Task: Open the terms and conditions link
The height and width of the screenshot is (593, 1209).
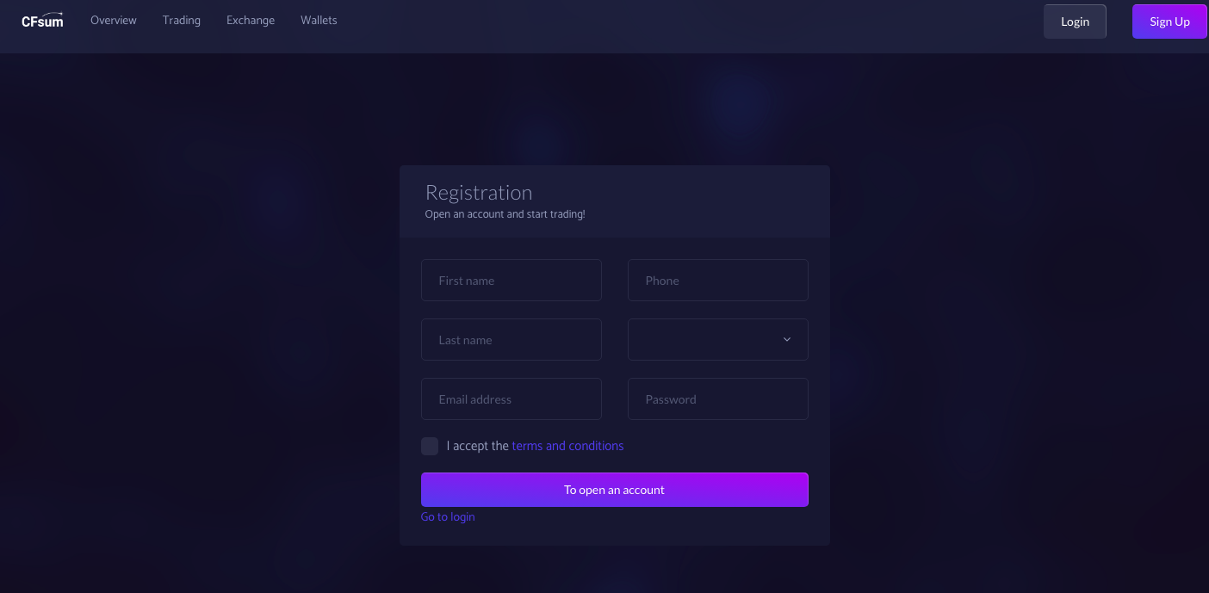Action: point(567,446)
